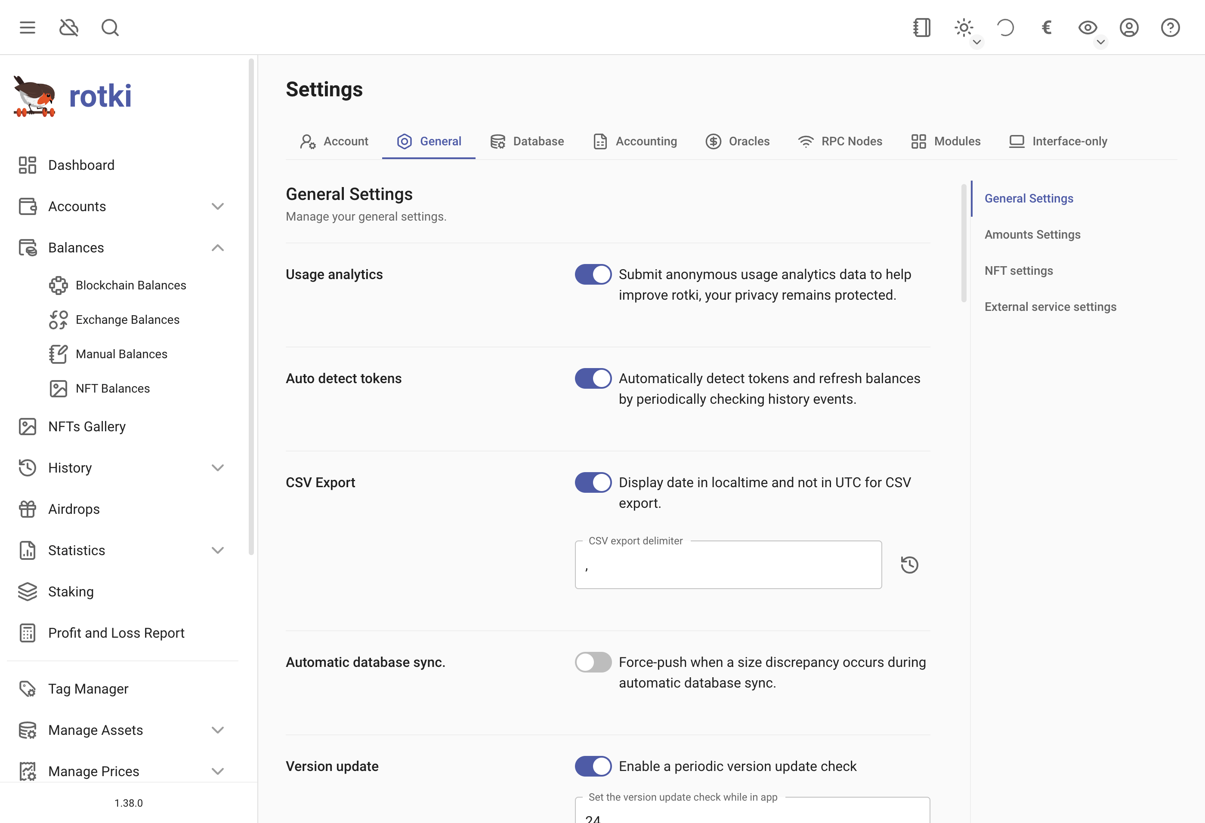This screenshot has width=1205, height=823.
Task: Toggle privacy mode eye icon
Action: click(x=1088, y=28)
